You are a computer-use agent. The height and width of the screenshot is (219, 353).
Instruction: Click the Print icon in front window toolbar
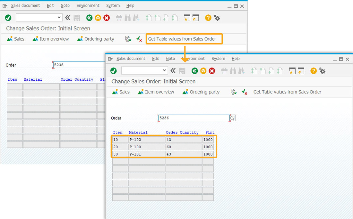(x=224, y=71)
